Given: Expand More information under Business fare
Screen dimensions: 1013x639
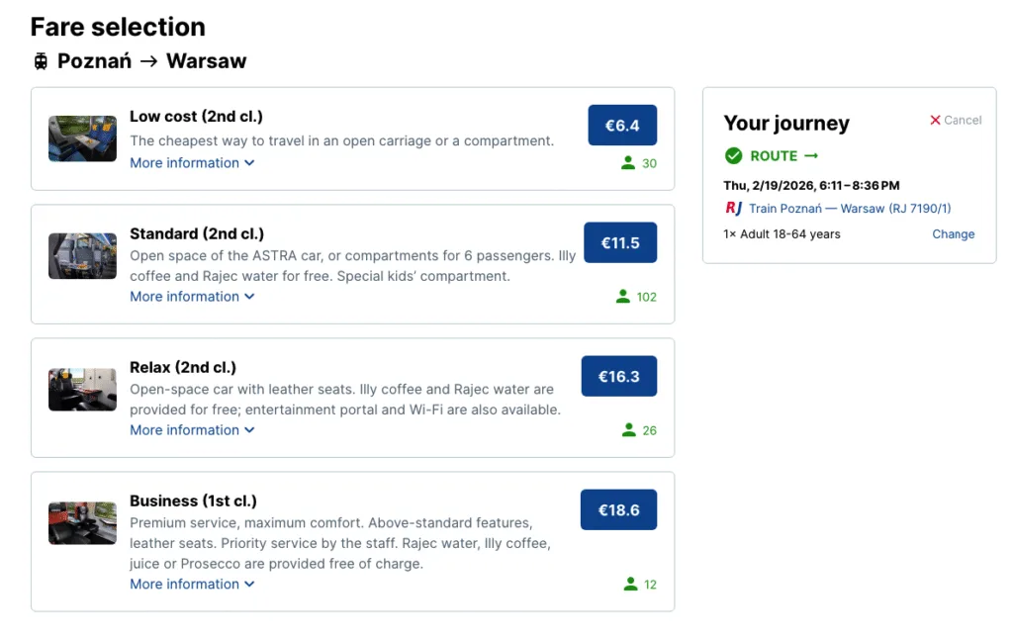Looking at the screenshot, I should 192,585.
